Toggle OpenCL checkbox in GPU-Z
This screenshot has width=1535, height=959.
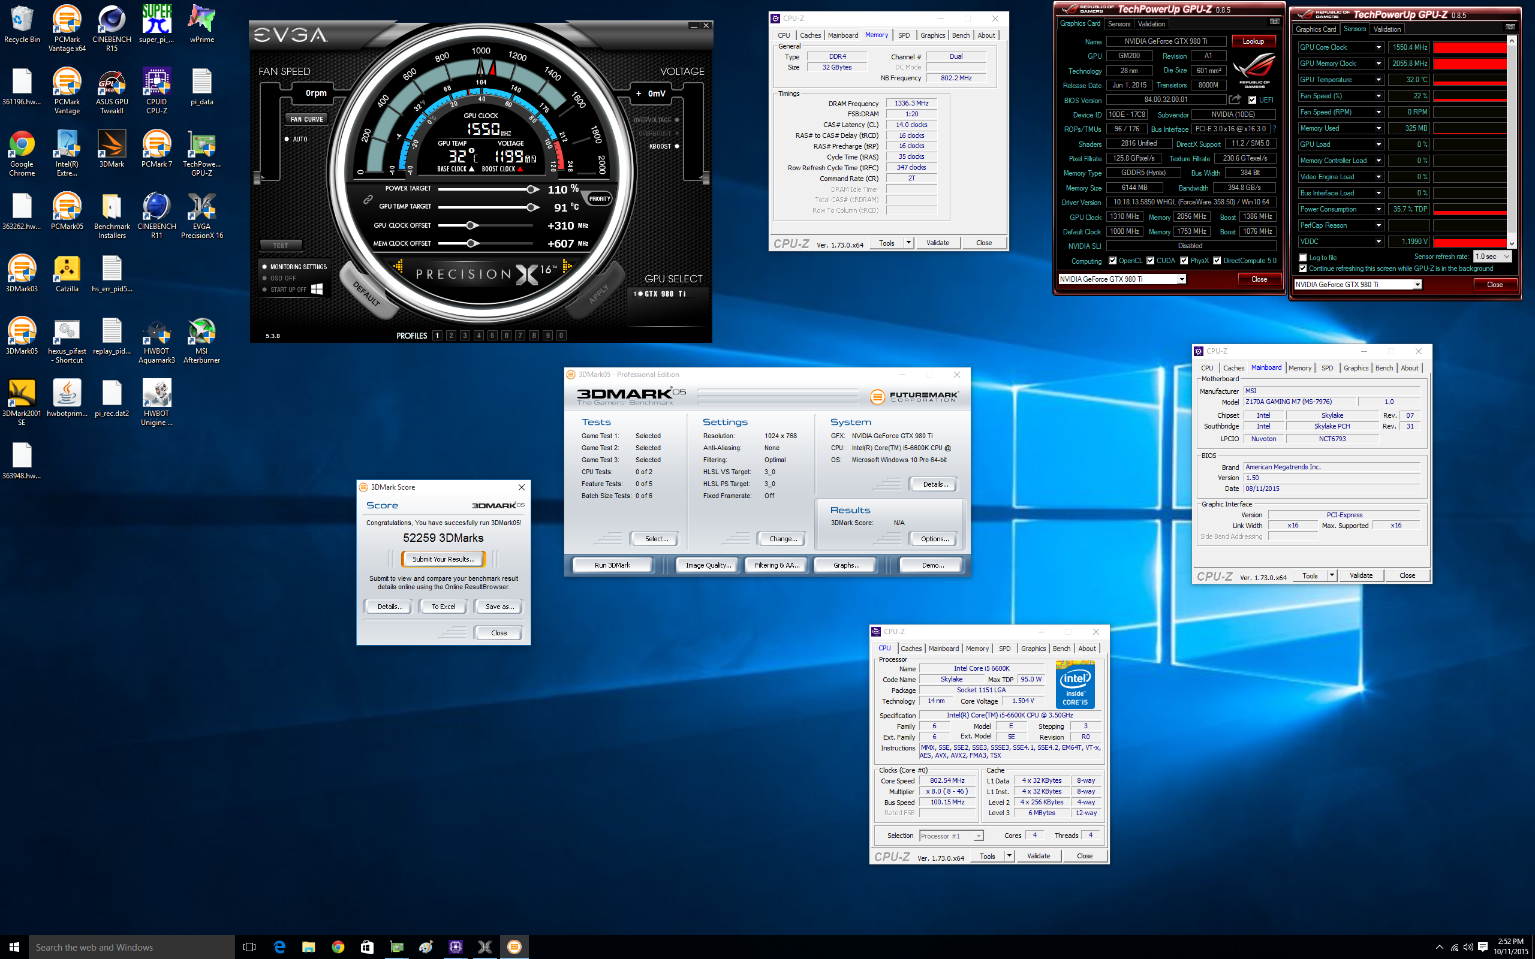(1112, 261)
